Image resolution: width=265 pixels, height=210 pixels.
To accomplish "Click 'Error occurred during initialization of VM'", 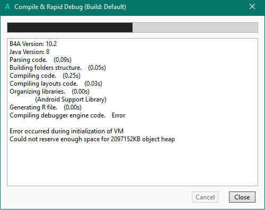I will tap(66, 131).
